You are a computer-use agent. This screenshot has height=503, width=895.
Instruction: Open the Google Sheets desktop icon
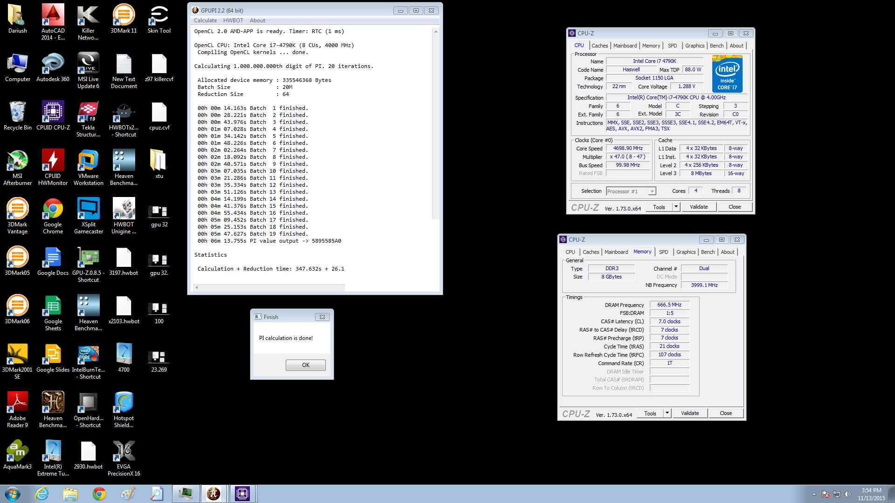coord(53,313)
